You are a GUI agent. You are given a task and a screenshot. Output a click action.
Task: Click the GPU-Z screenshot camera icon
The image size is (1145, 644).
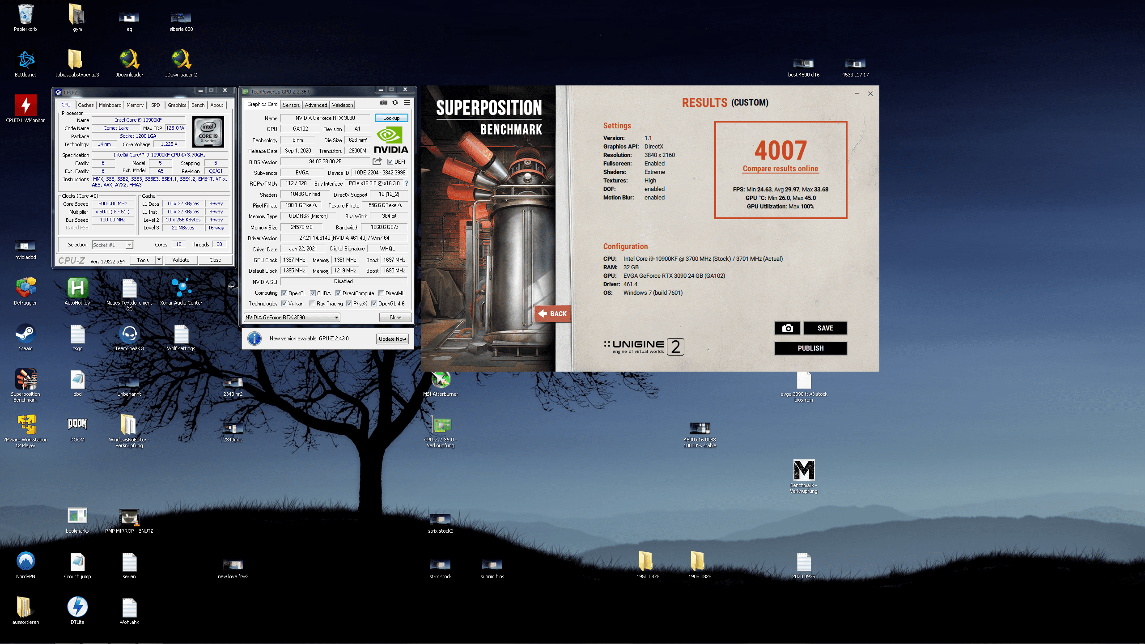coord(383,102)
